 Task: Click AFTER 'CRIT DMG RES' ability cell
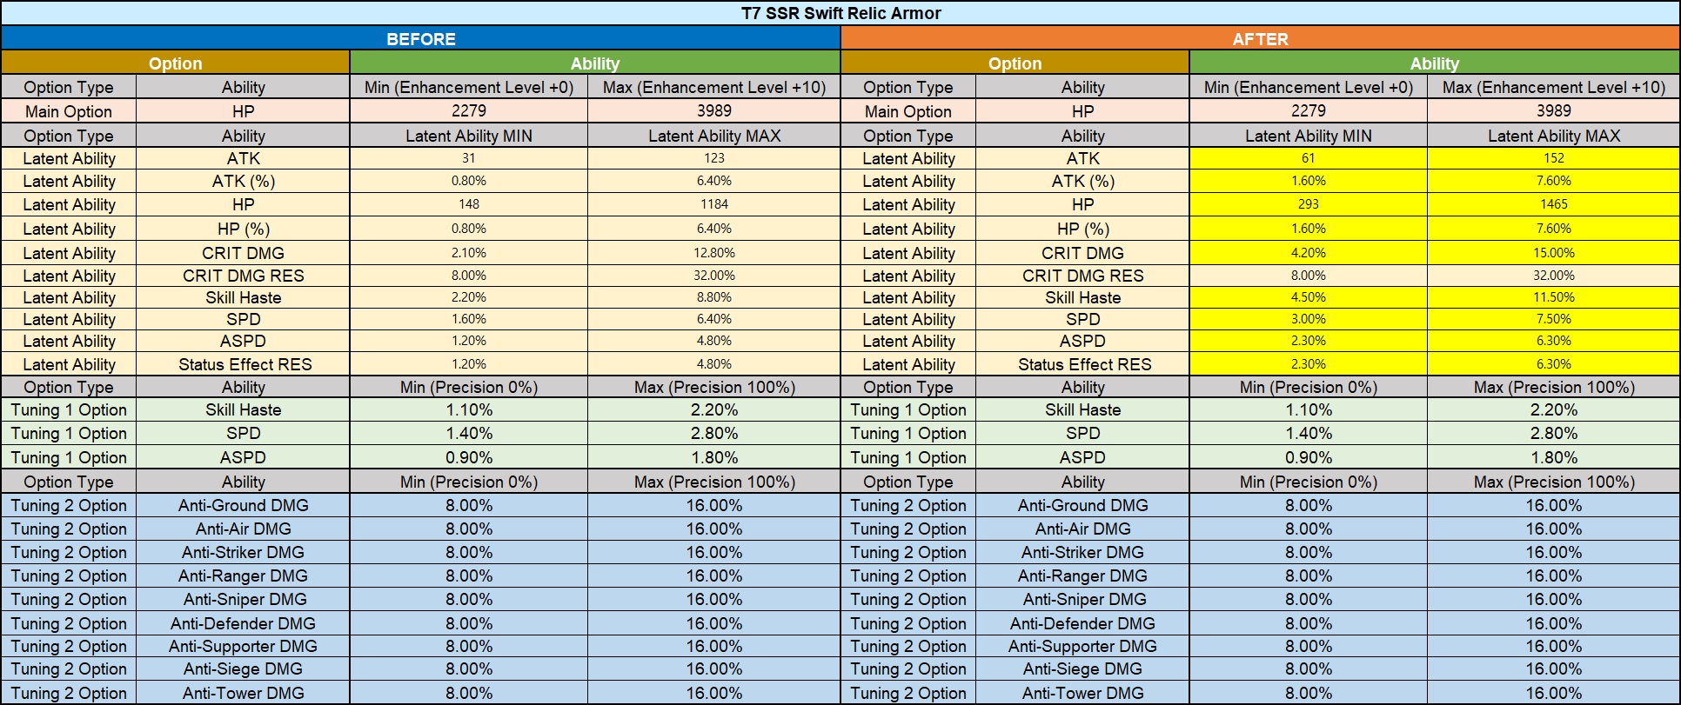click(x=1082, y=276)
